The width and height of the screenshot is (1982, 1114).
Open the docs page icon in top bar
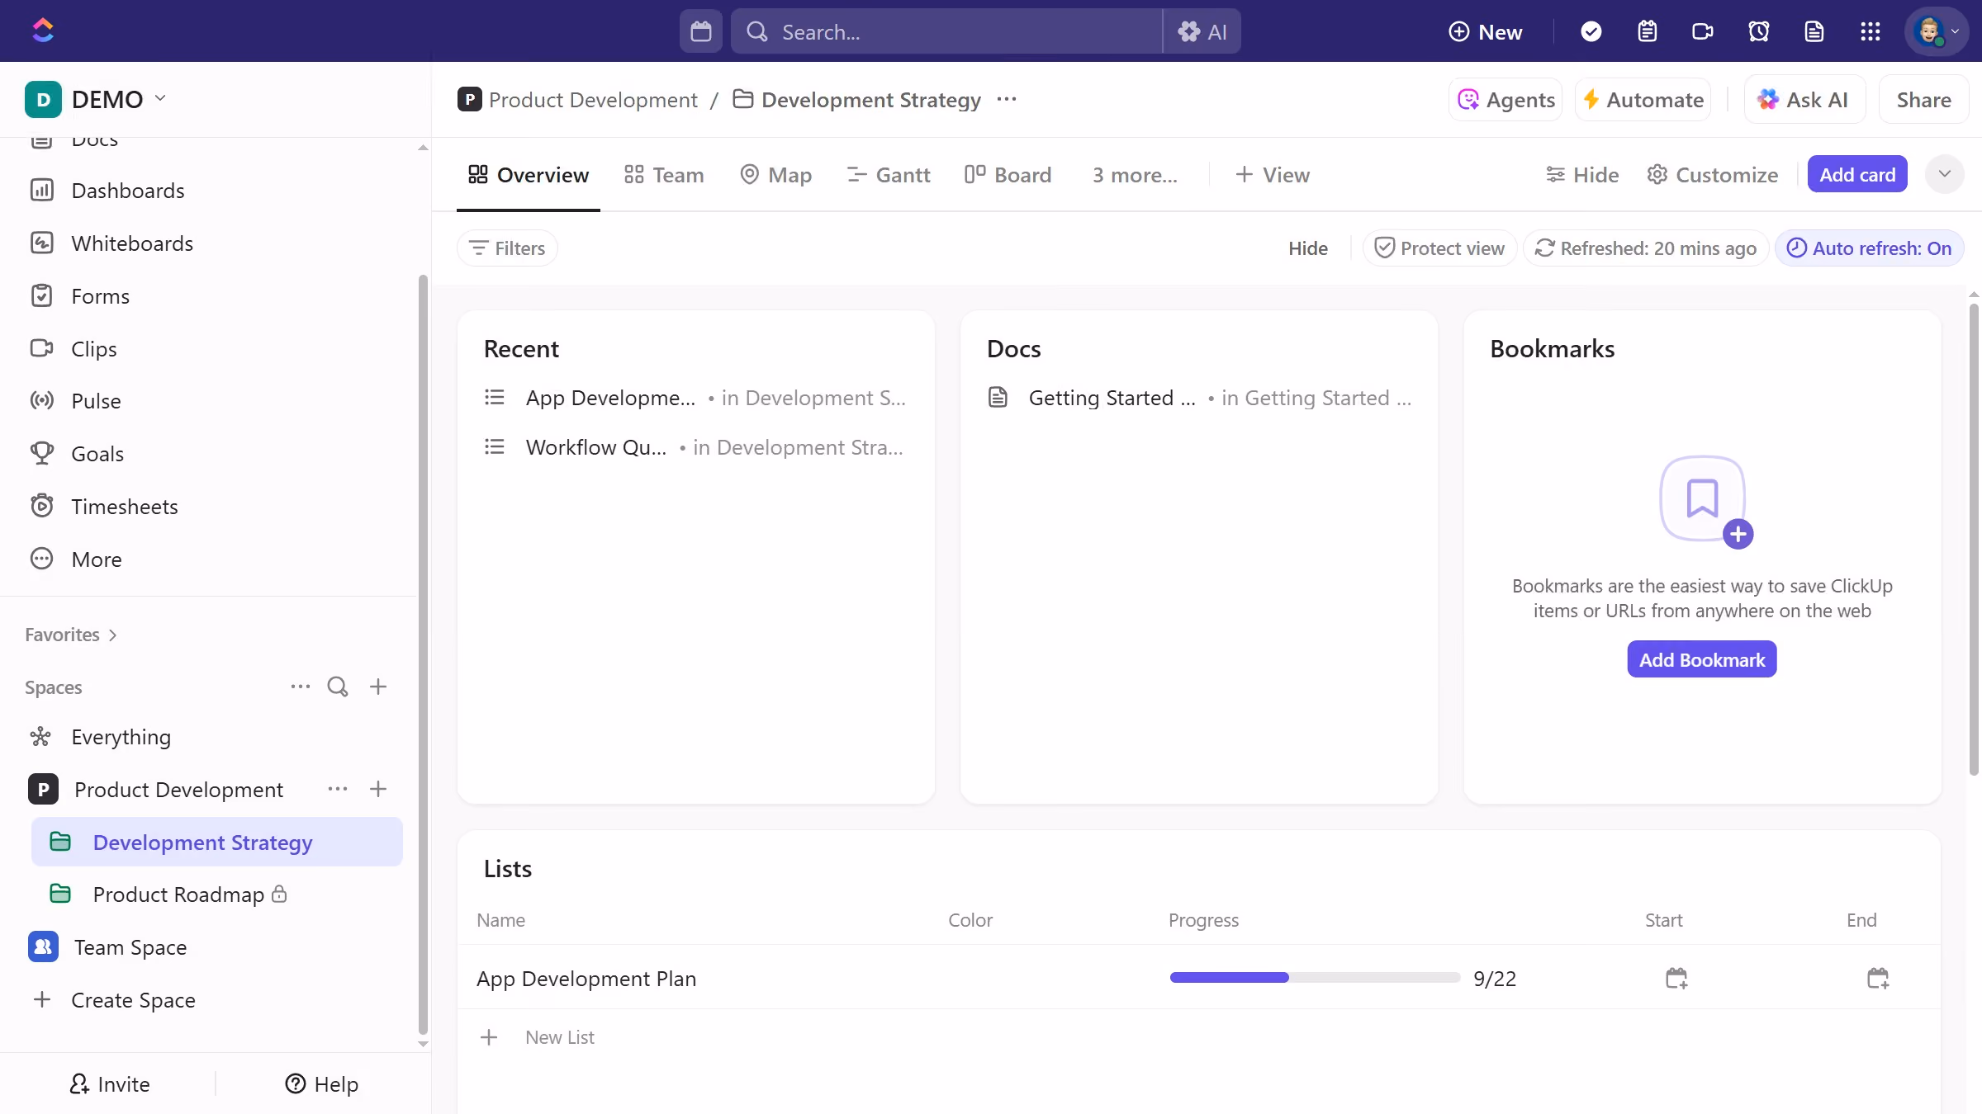click(x=1814, y=31)
